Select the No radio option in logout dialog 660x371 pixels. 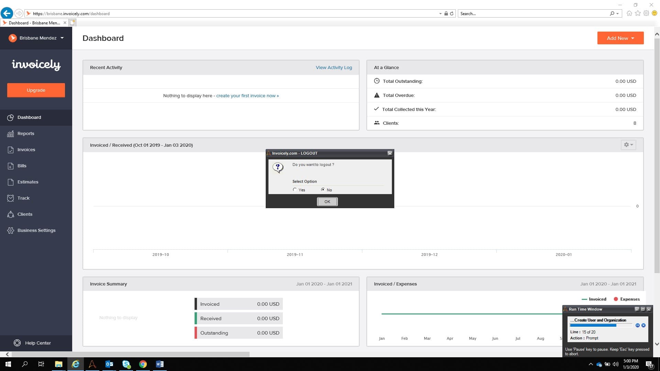point(323,190)
